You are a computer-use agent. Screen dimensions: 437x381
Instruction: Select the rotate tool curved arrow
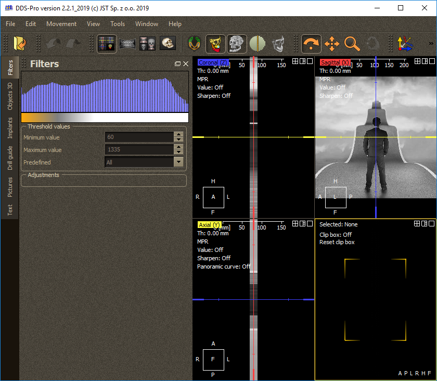coord(311,44)
